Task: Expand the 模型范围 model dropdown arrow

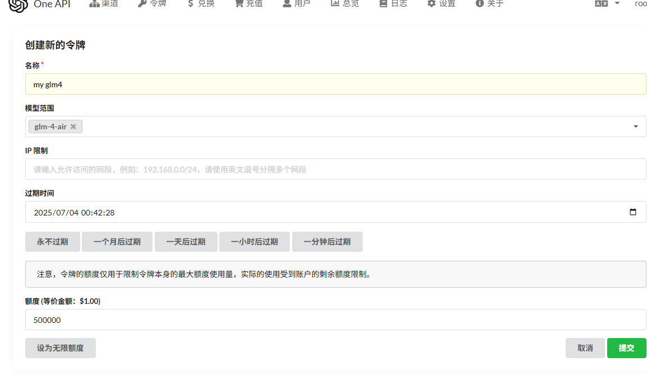Action: point(636,126)
